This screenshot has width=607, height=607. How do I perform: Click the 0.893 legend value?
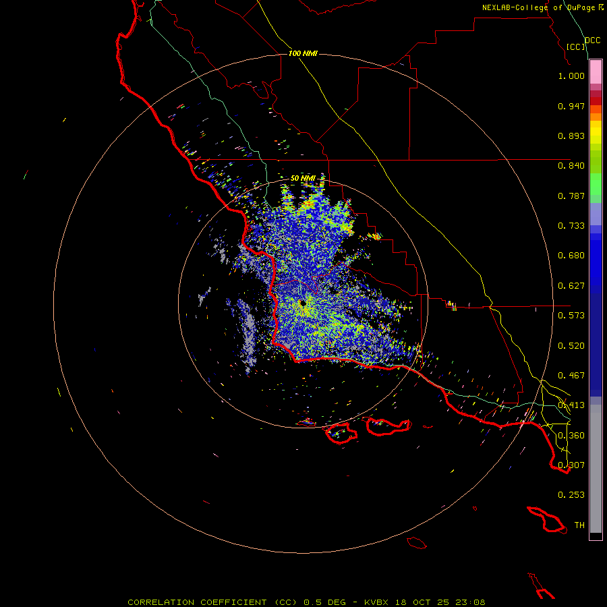(571, 136)
